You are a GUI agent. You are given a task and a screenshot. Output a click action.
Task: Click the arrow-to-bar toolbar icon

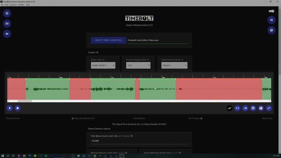(245, 108)
